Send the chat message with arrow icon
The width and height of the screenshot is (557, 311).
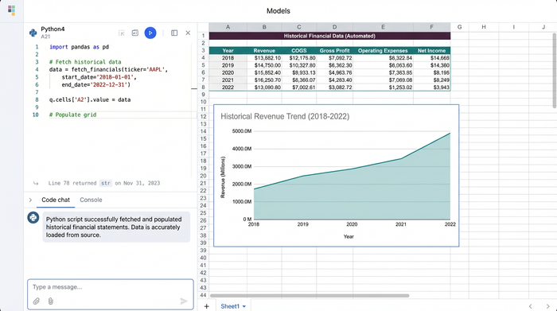(x=184, y=301)
